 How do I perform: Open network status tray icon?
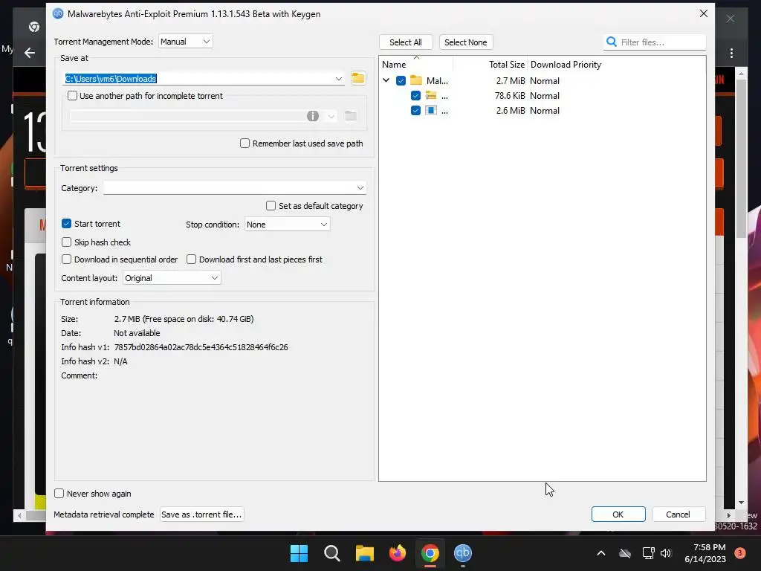[x=648, y=553]
